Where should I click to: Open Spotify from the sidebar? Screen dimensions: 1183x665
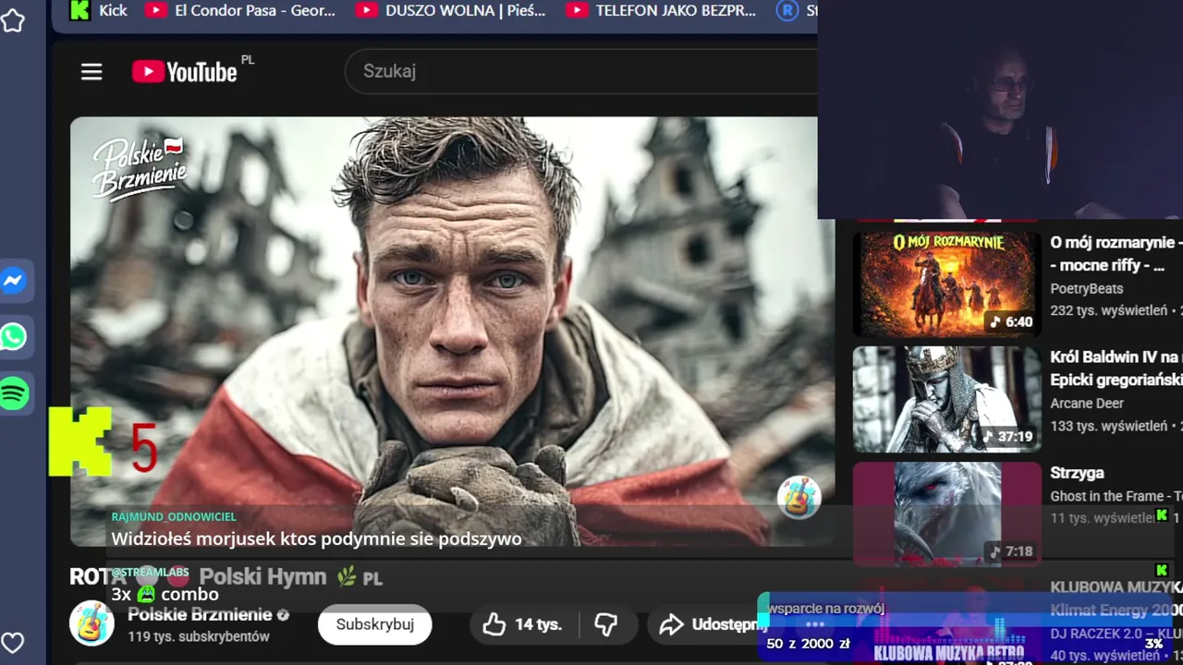click(x=14, y=393)
